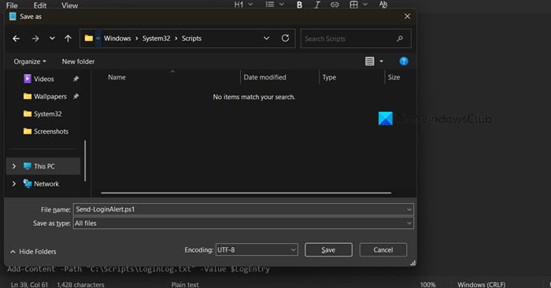Open Videos in the sidebar
The image size is (551, 288).
coord(43,79)
